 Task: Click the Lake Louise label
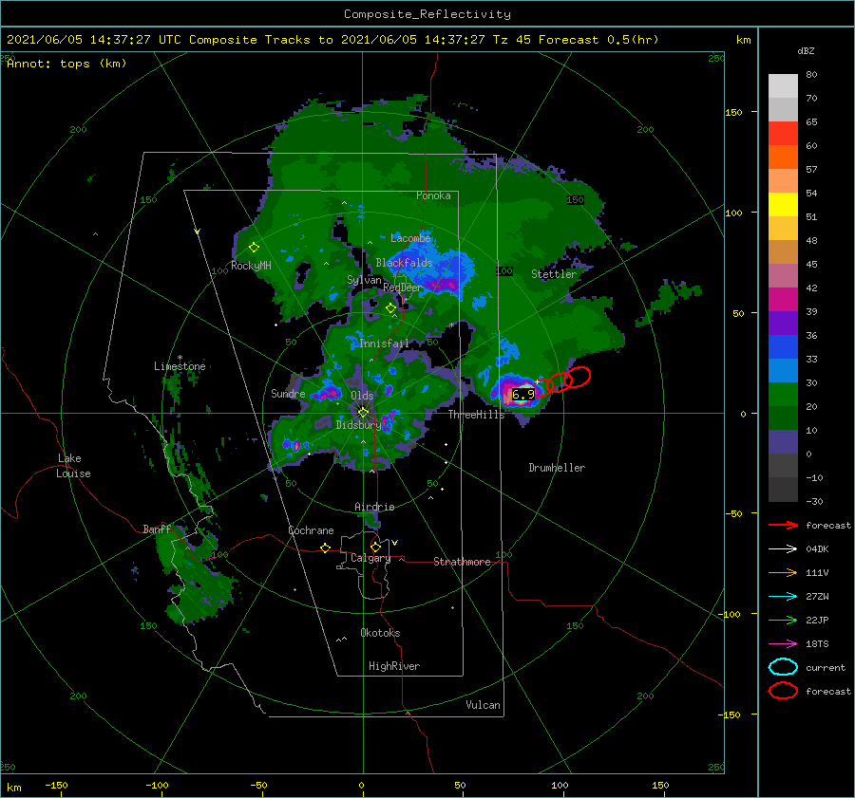(x=73, y=466)
